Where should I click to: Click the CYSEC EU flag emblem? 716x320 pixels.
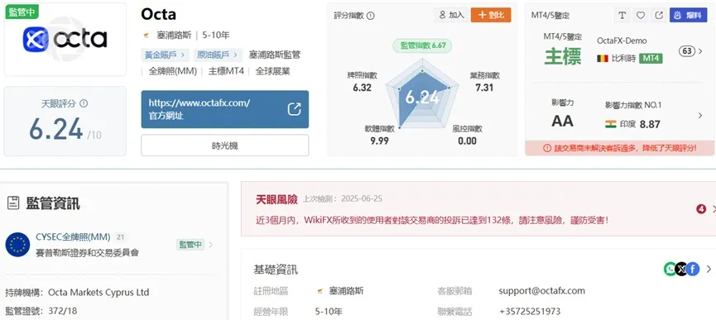18,245
